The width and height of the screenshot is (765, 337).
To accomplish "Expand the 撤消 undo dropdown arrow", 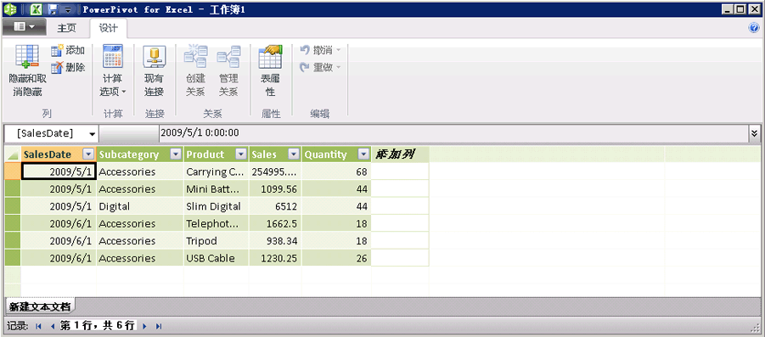I will [339, 50].
